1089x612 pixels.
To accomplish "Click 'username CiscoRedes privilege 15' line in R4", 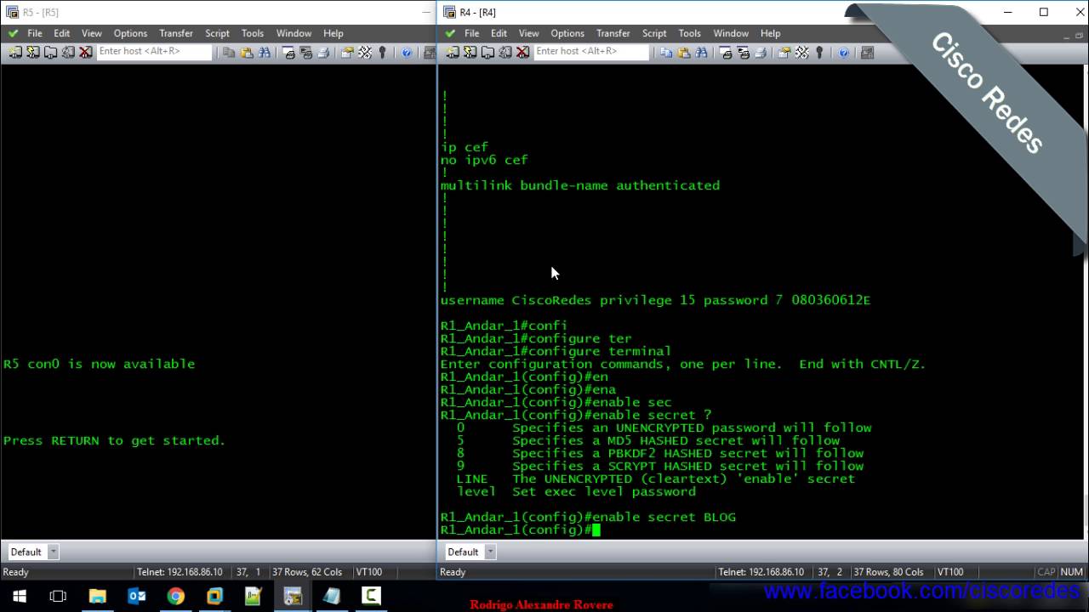I will coord(655,300).
